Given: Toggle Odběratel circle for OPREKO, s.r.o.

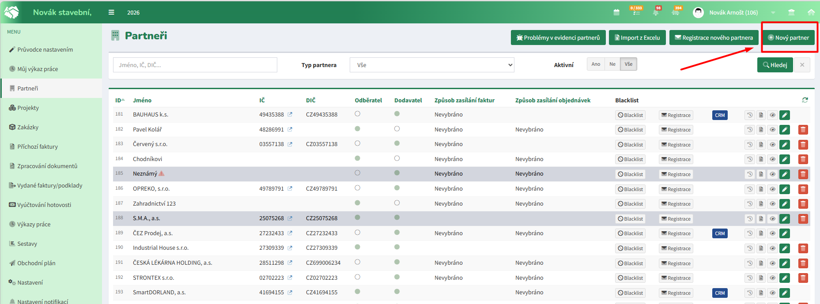Looking at the screenshot, I should coord(358,188).
